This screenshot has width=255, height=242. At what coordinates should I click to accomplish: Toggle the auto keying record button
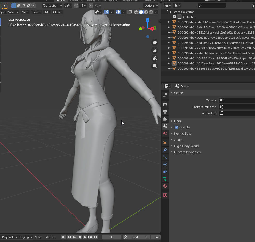click(63, 237)
